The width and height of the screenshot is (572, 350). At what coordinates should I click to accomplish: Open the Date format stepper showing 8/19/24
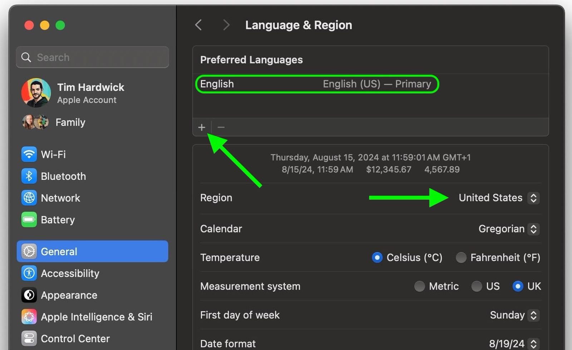point(533,342)
